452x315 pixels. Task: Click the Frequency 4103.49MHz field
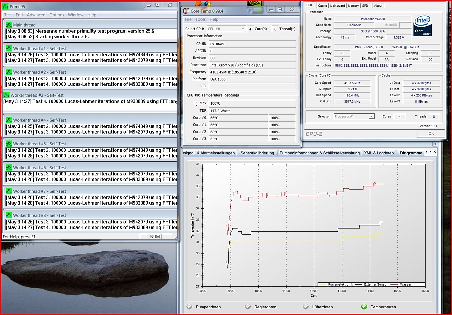pyautogui.click(x=253, y=72)
